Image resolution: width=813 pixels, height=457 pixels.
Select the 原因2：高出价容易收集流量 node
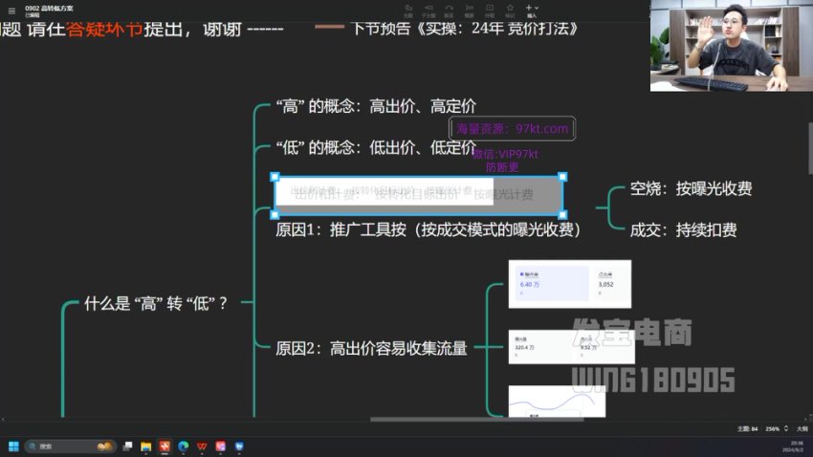(371, 349)
